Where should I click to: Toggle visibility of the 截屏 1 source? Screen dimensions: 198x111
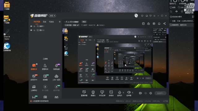pos(31,26)
